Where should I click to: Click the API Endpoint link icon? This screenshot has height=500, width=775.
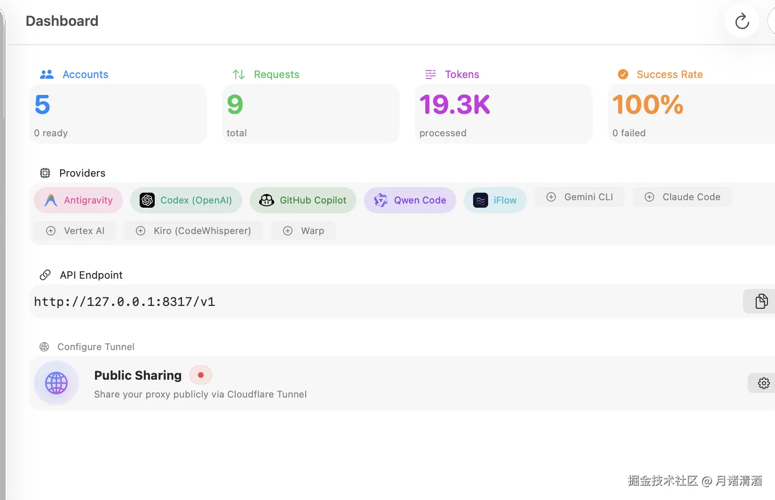coord(45,275)
